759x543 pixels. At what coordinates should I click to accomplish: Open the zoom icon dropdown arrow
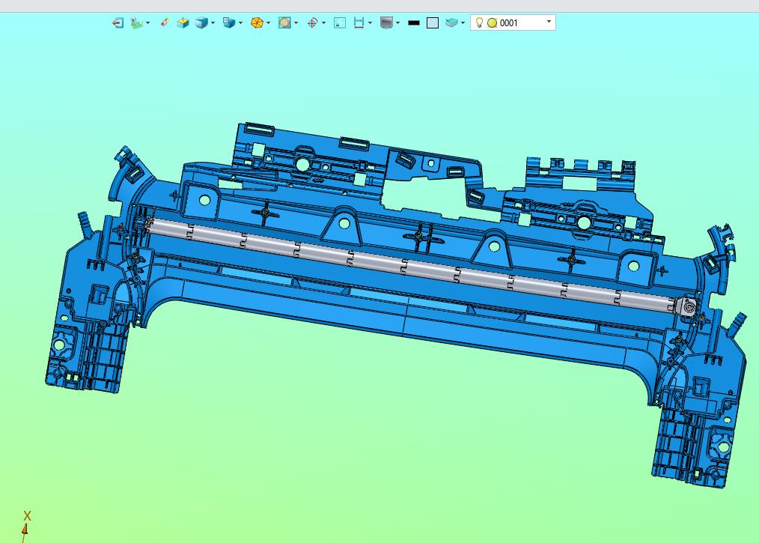[x=296, y=22]
